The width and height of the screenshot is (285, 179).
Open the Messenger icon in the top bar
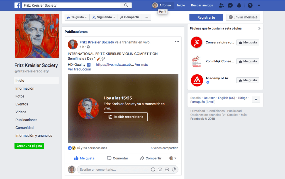tap(230, 5)
